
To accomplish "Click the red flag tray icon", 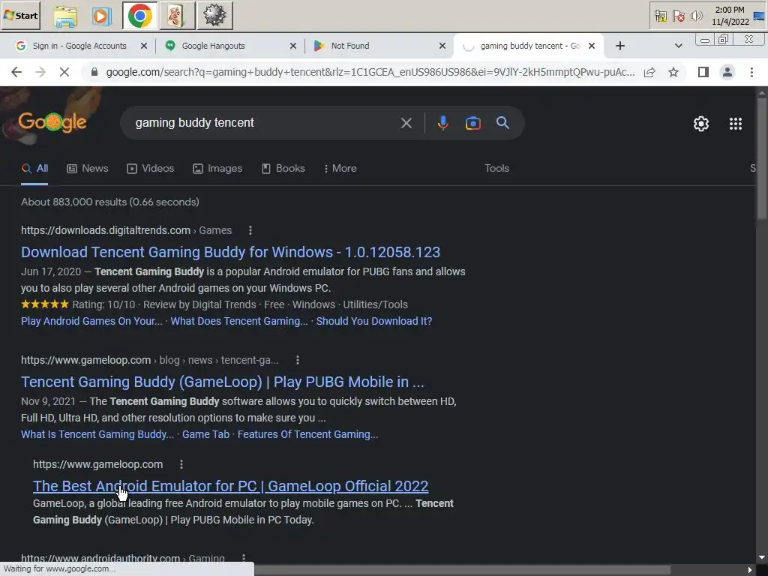I will coord(678,16).
